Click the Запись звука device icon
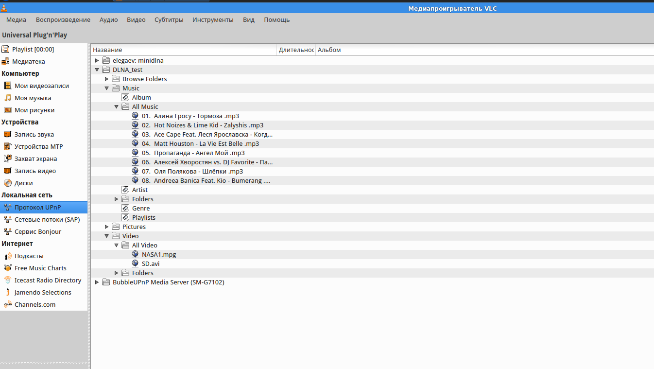 [7, 134]
